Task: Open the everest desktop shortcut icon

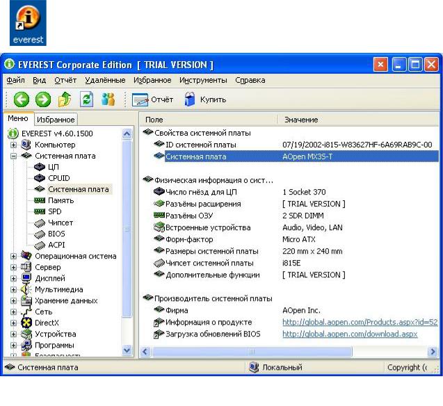Action: 28,23
